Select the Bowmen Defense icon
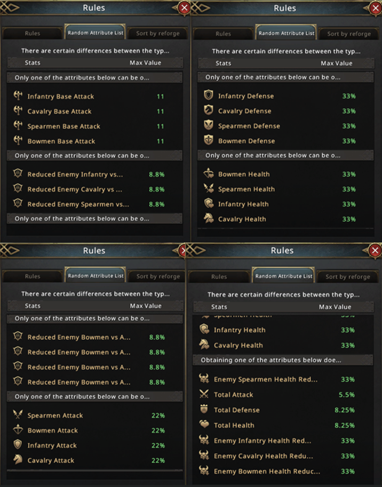 pyautogui.click(x=209, y=141)
